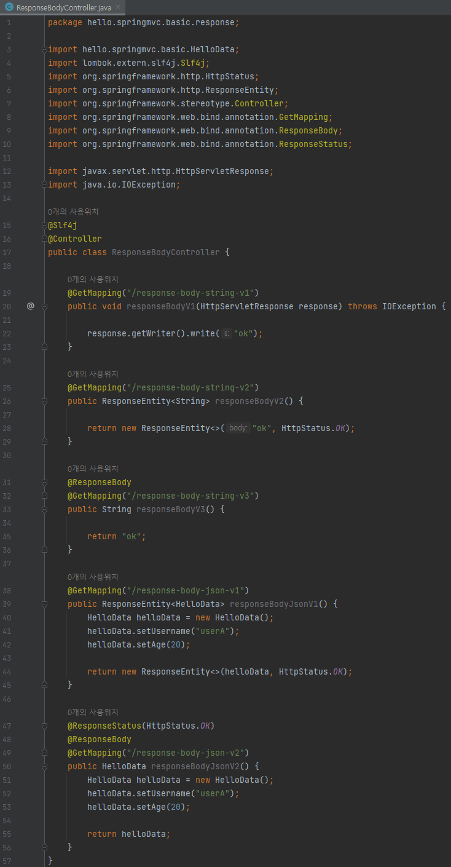Fold annotations at @ResponseStatus line 47

[44, 726]
